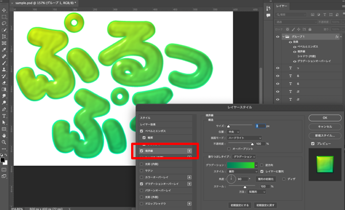
Task: Select the Eraser tool
Action: point(4,83)
